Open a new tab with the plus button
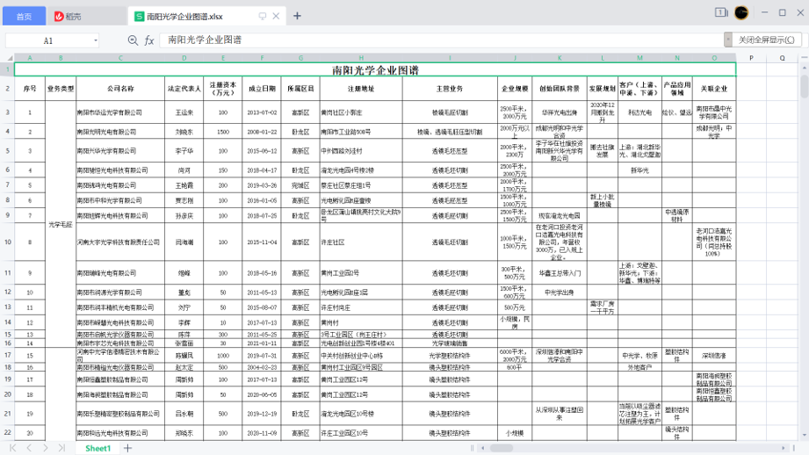 [x=297, y=16]
